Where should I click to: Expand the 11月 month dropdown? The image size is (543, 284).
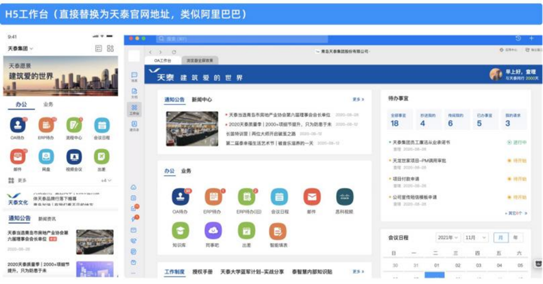click(476, 238)
